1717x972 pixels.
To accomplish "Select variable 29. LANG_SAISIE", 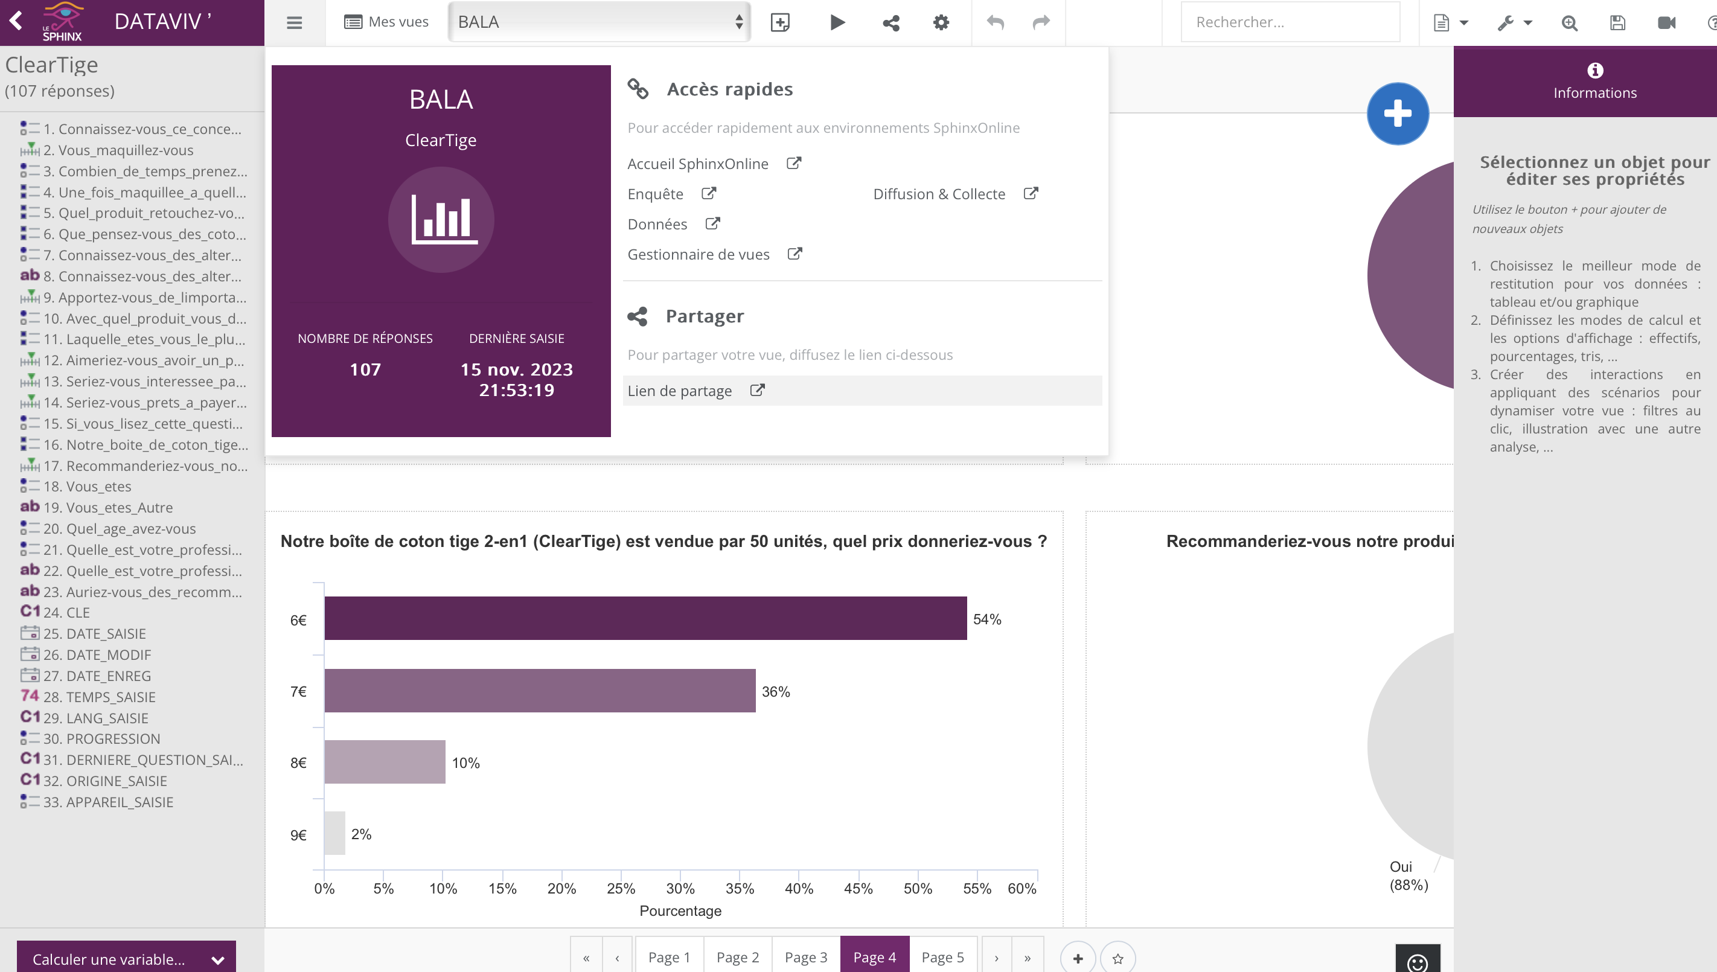I will [84, 718].
